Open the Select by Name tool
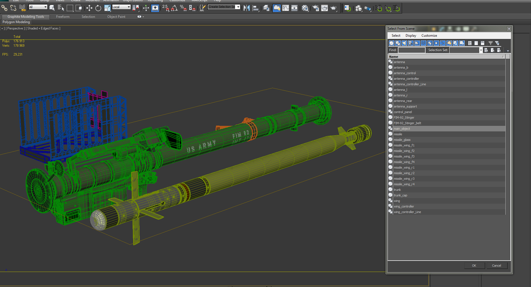This screenshot has height=287, width=531. (x=61, y=8)
